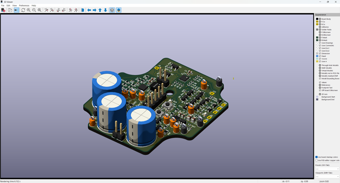Open the Preferences menu

tap(24, 6)
